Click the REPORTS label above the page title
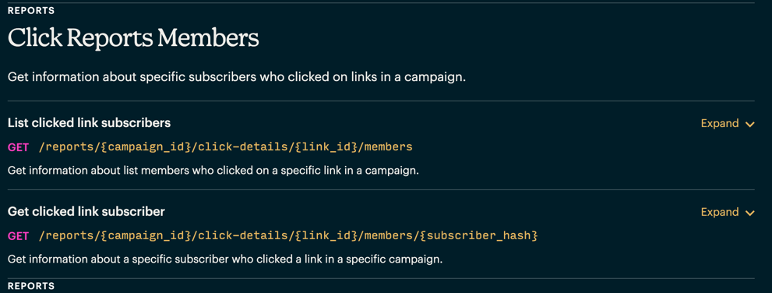Viewport: 772px width, 293px height. pos(31,10)
